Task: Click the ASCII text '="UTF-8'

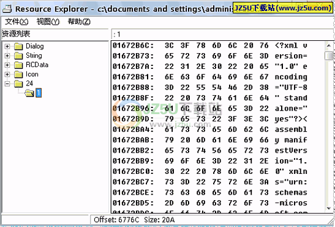Action: point(291,87)
